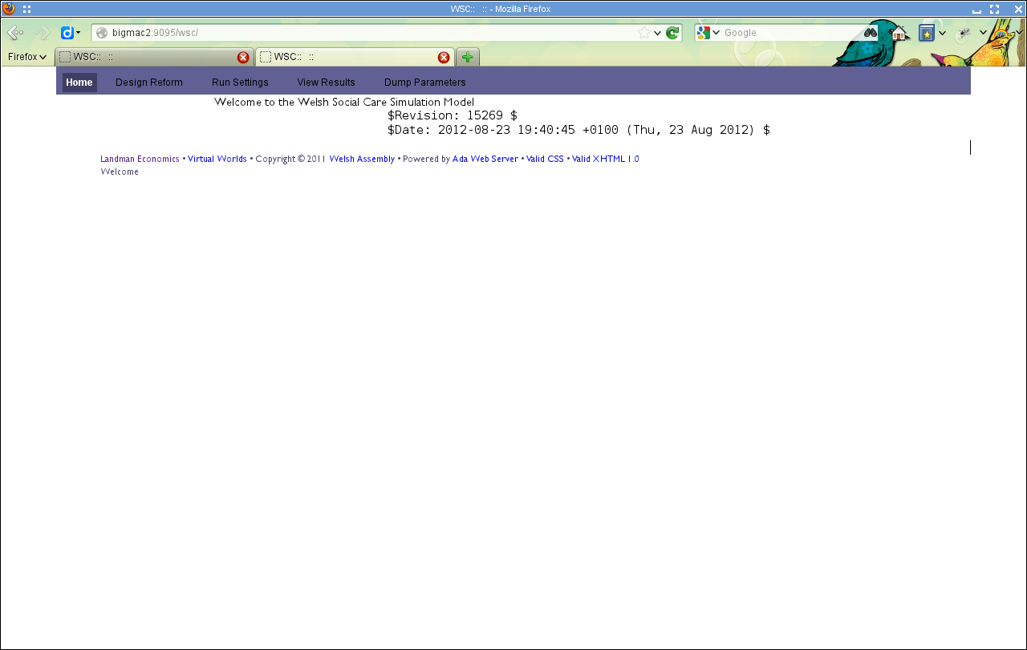Close the second WSC:: tab
The height and width of the screenshot is (650, 1027).
tap(444, 57)
